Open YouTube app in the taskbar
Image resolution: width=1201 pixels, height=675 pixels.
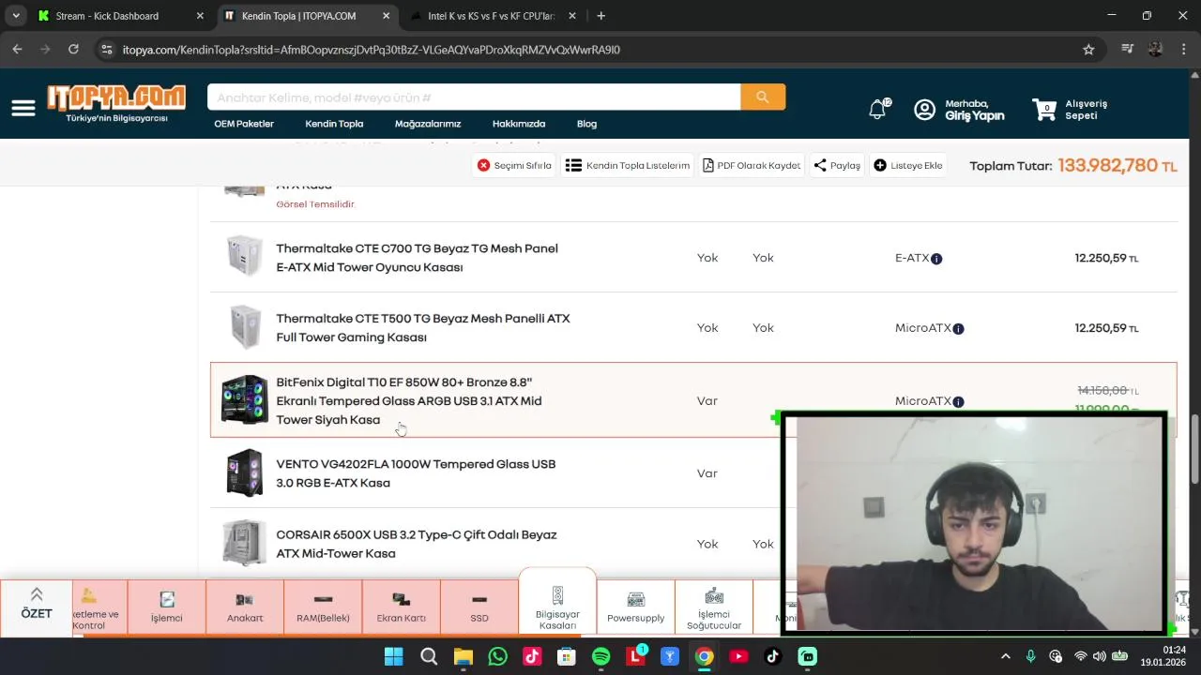click(738, 656)
